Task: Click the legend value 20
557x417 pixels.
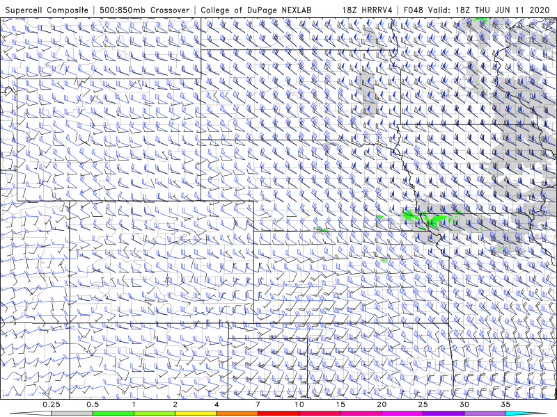Action: pyautogui.click(x=382, y=404)
